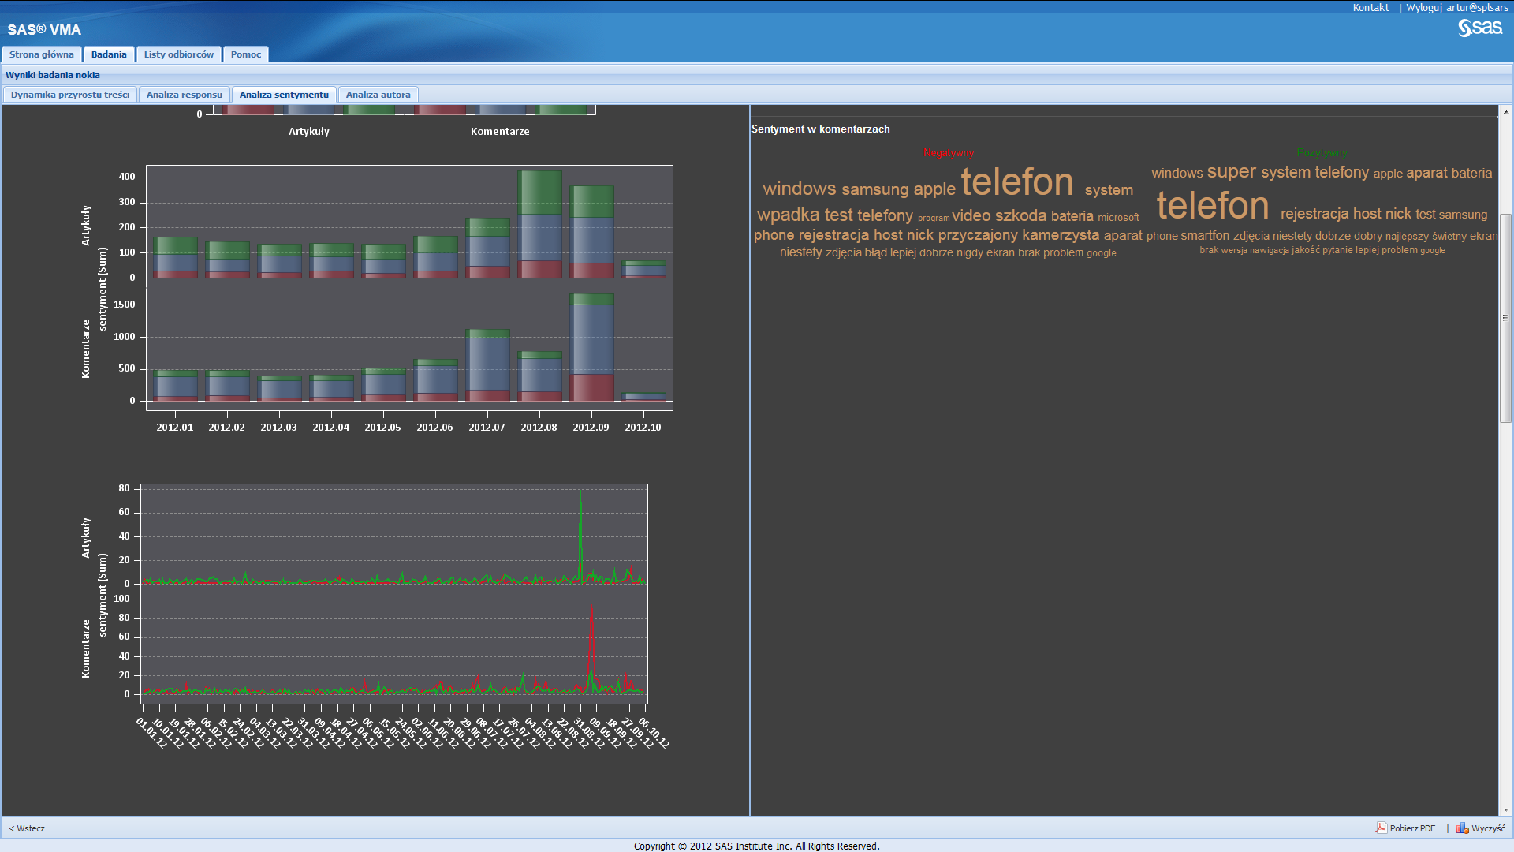The width and height of the screenshot is (1514, 852).
Task: Click the 2012.01 Artykuły bar
Action: click(176, 257)
